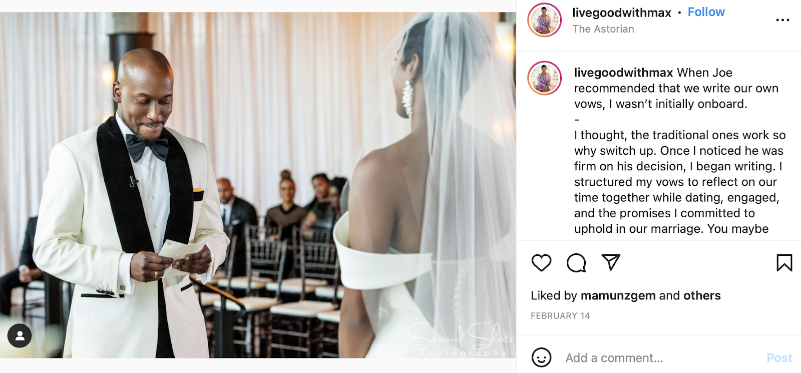Image resolution: width=801 pixels, height=373 pixels.
Task: Like the post with the heart icon
Action: [541, 263]
